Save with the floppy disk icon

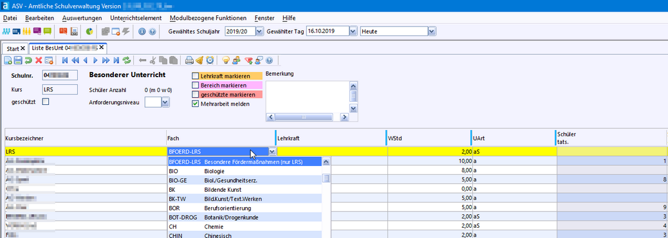coord(18,60)
